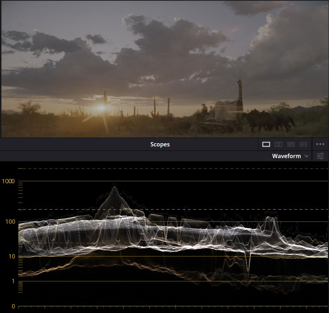
Task: Click the Scopes panel title
Action: click(x=160, y=144)
